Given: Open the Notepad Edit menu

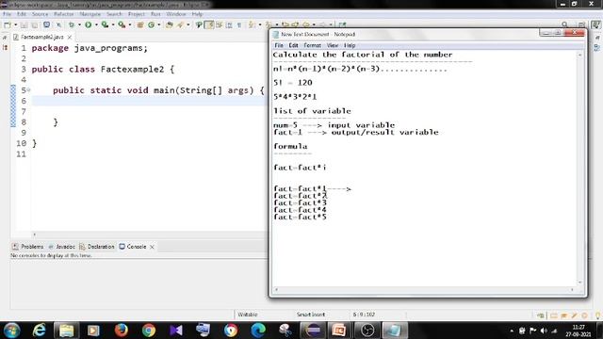Looking at the screenshot, I should click(x=293, y=45).
